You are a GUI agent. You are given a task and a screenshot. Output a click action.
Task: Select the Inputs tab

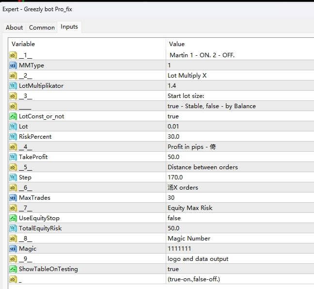point(69,27)
